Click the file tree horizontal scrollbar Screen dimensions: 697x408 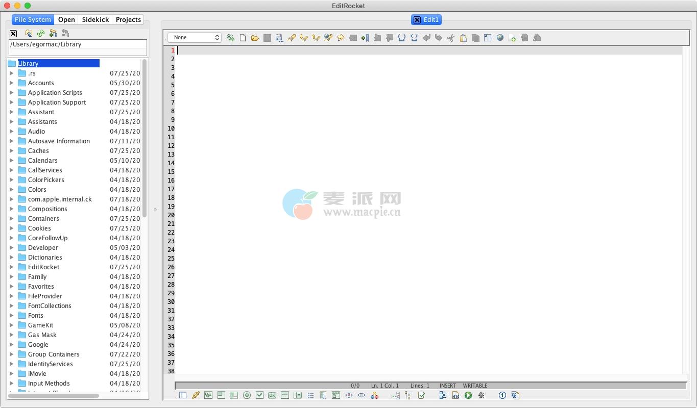[54, 396]
